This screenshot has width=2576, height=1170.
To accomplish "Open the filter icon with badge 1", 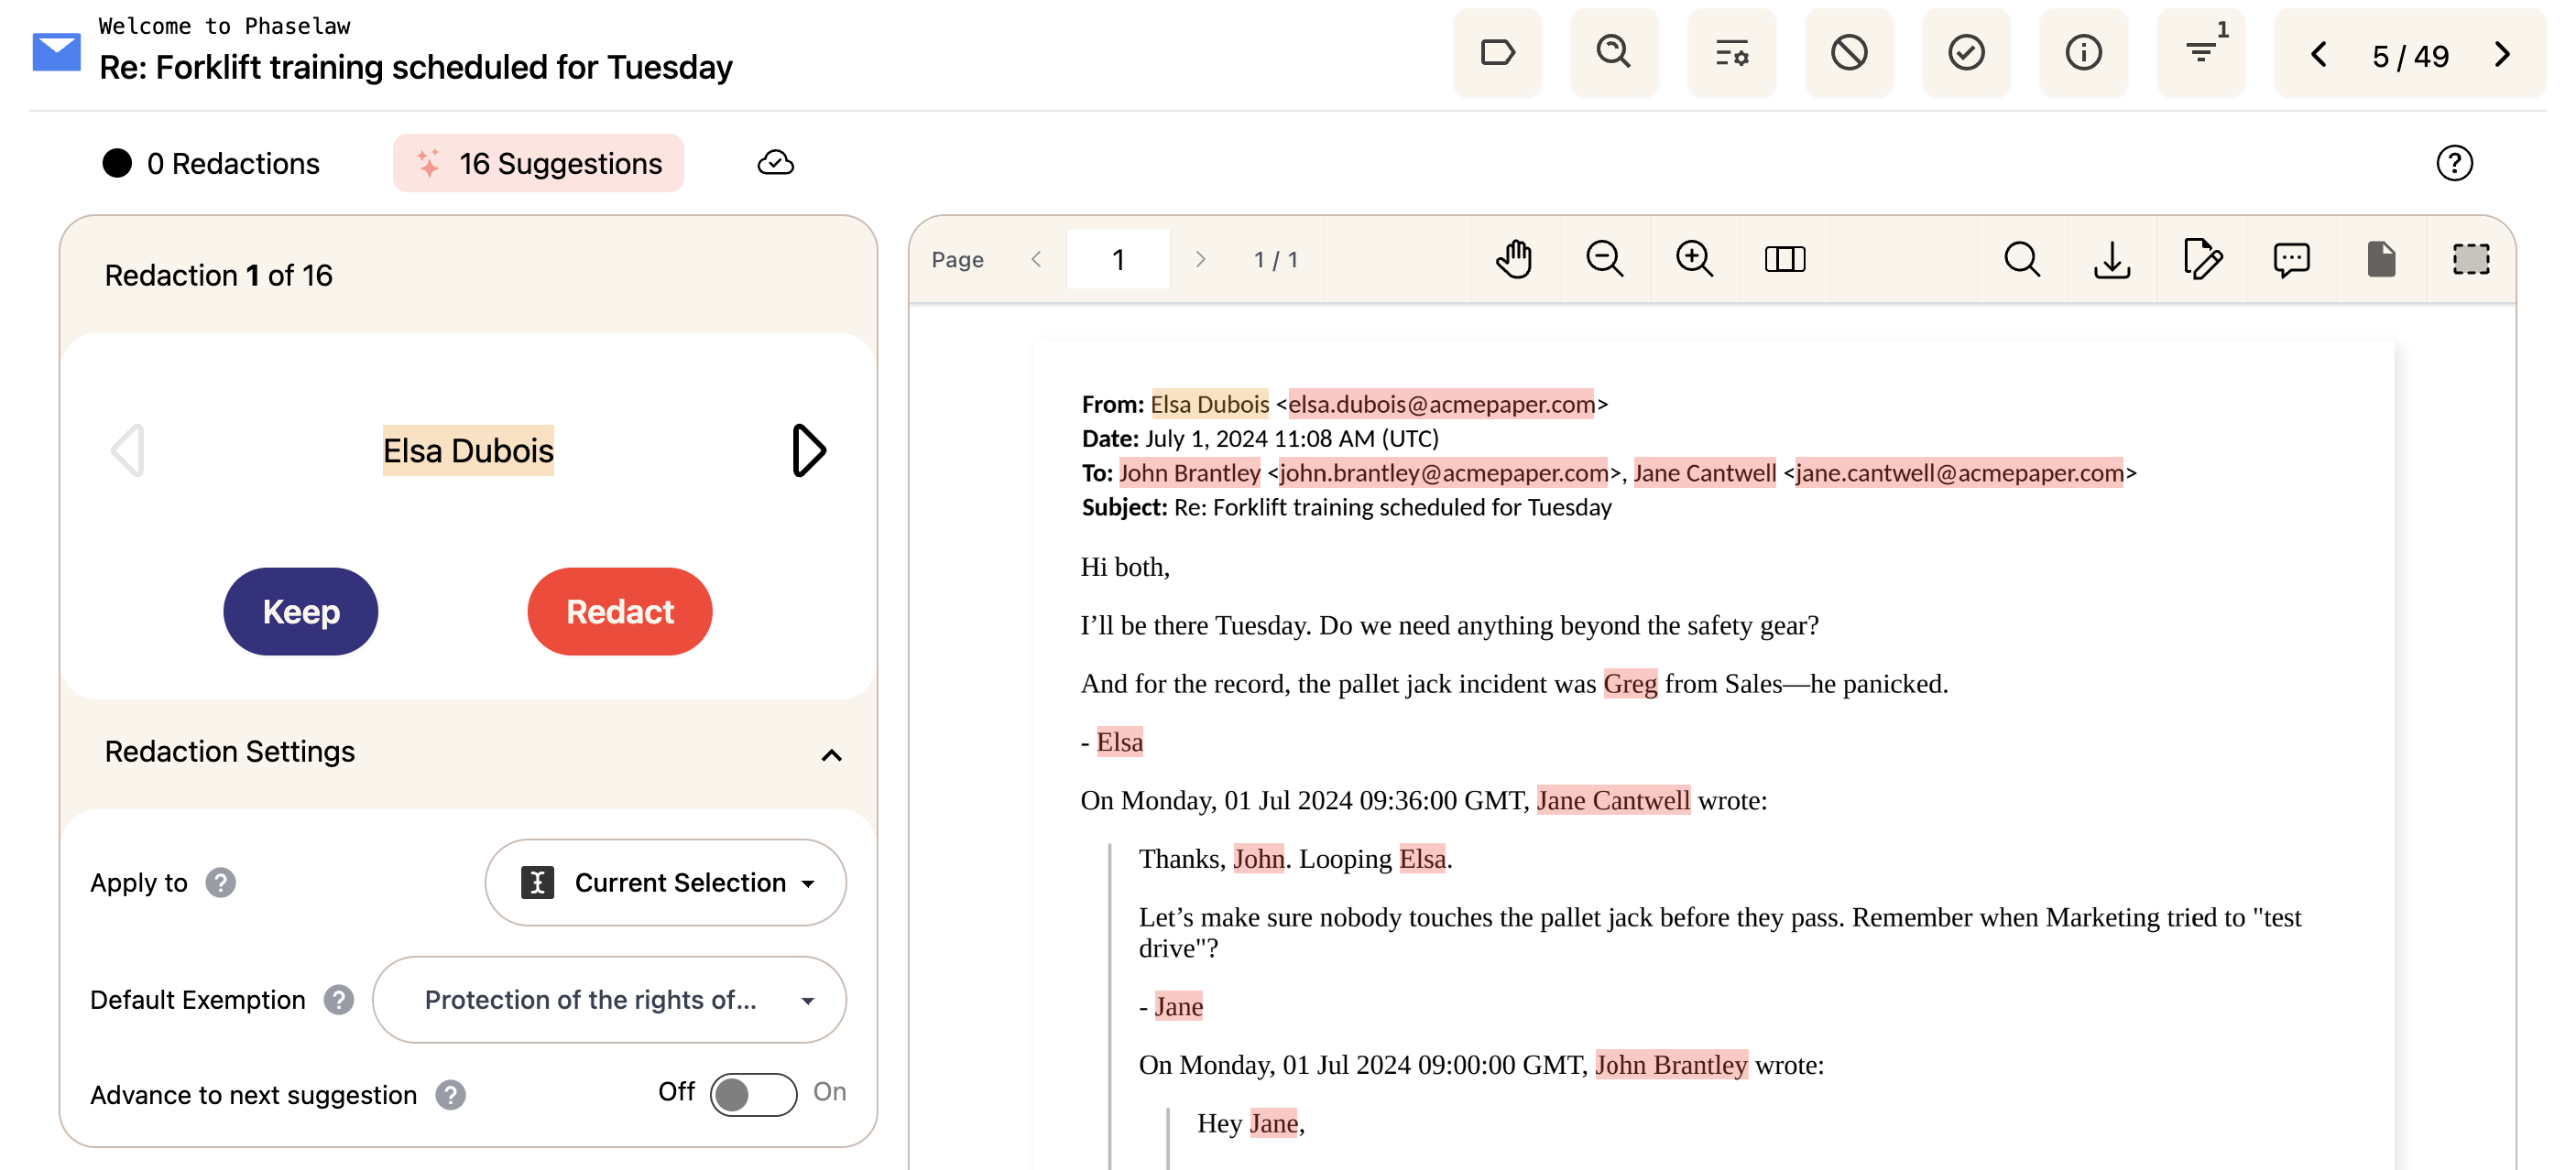I will click(2201, 52).
